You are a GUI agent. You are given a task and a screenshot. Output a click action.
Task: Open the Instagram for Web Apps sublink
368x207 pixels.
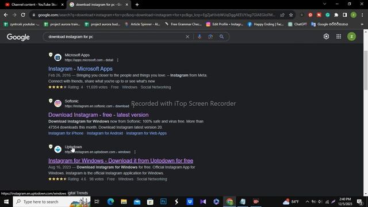point(147,133)
